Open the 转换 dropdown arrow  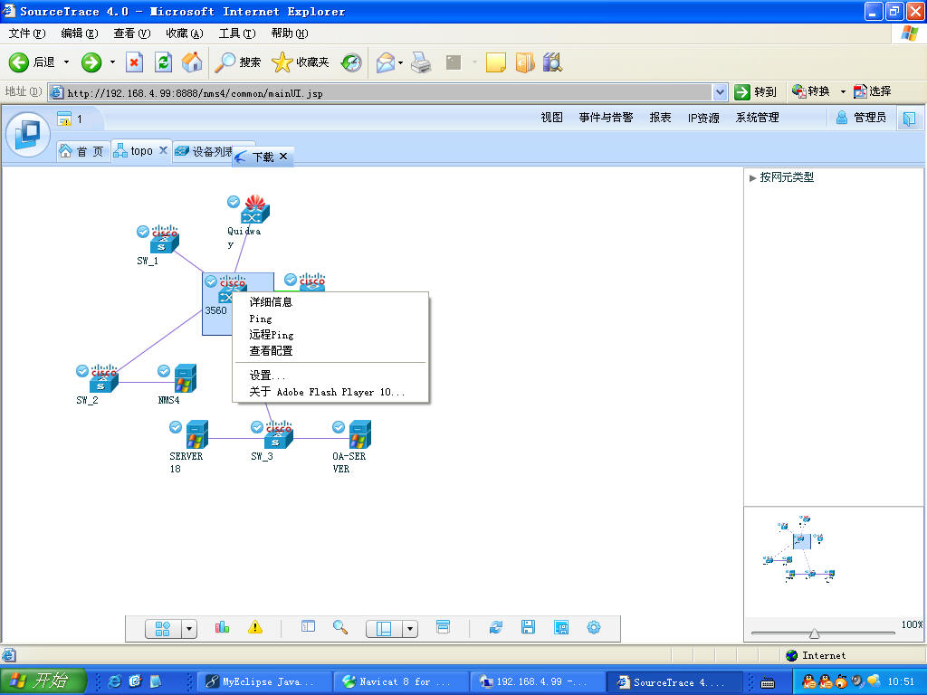coord(843,91)
